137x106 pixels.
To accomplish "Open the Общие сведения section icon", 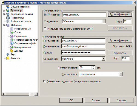I will (8, 7).
